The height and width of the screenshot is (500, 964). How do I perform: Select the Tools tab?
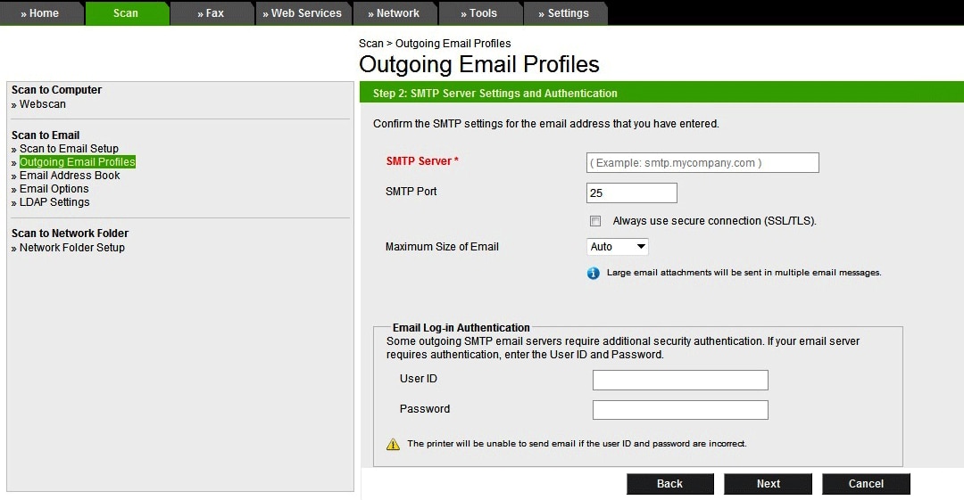(478, 13)
